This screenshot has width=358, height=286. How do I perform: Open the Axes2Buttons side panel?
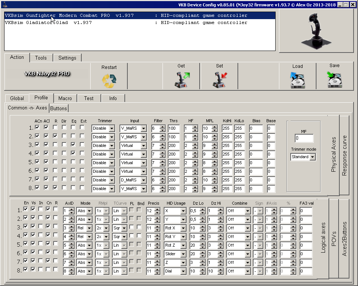[344, 239]
